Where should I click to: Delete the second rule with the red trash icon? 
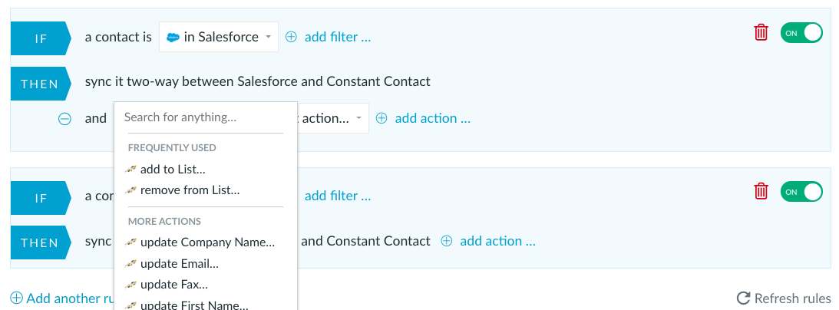click(x=761, y=191)
